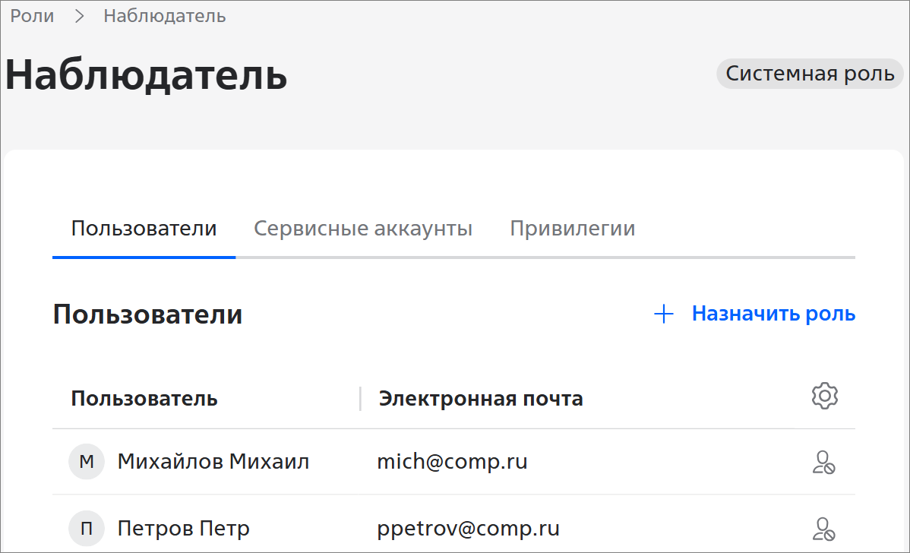
Task: Click the column resize divider after Пользователь
Action: pyautogui.click(x=360, y=398)
